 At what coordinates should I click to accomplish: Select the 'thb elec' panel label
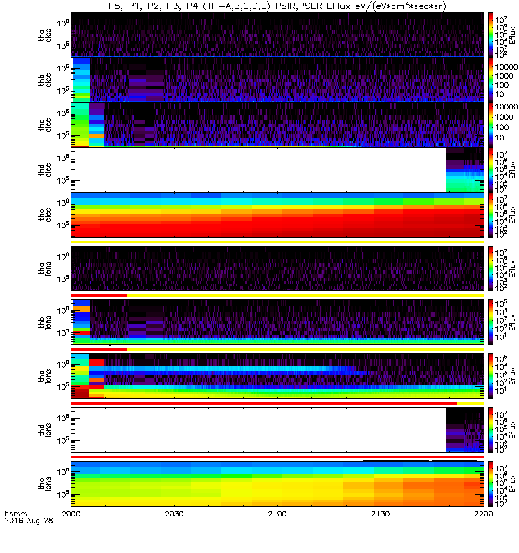point(45,80)
